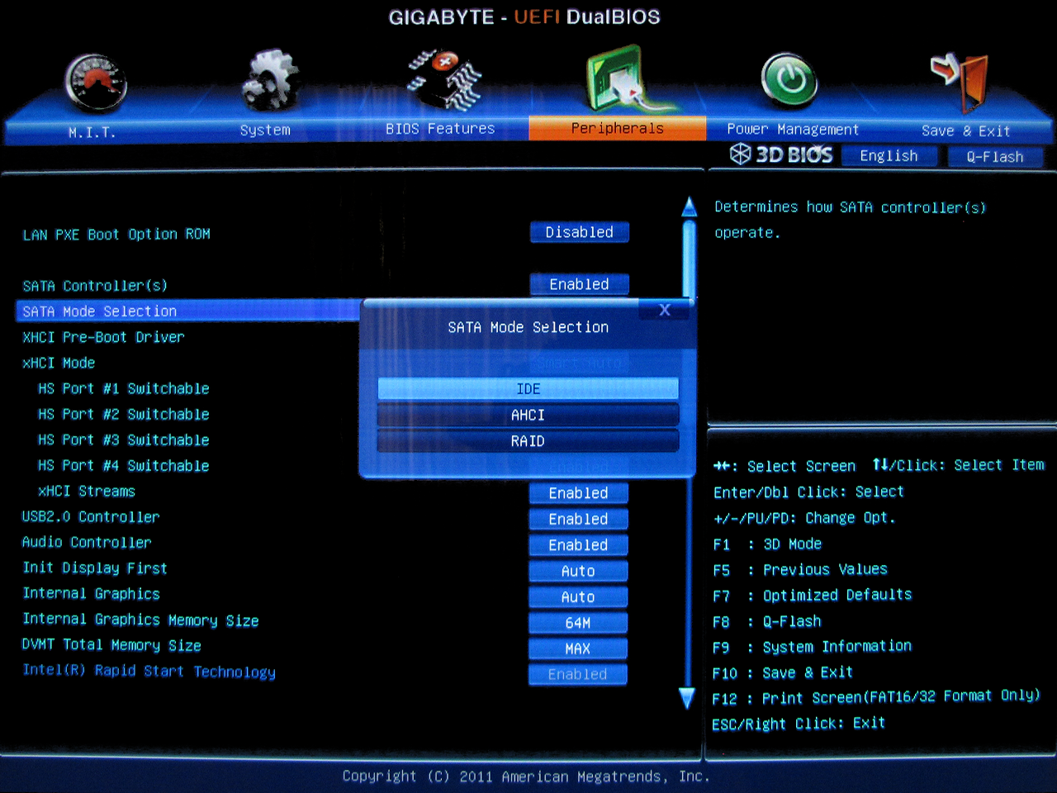Click the System gears icon
The image size is (1057, 793).
(x=270, y=80)
